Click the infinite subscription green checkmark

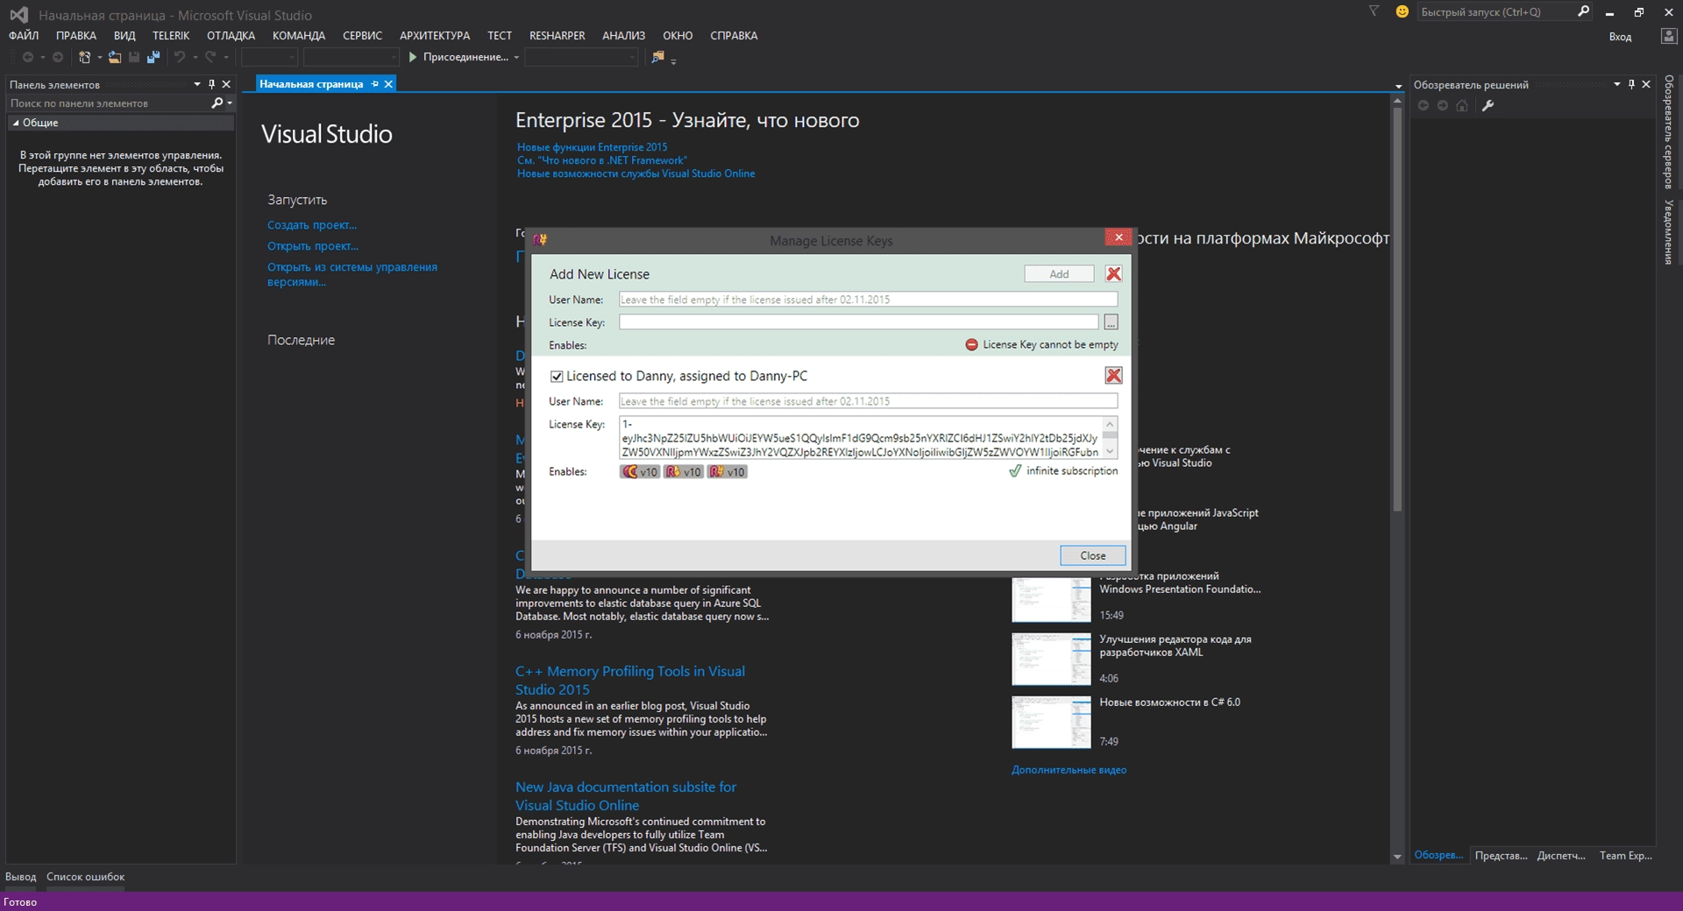point(1015,470)
